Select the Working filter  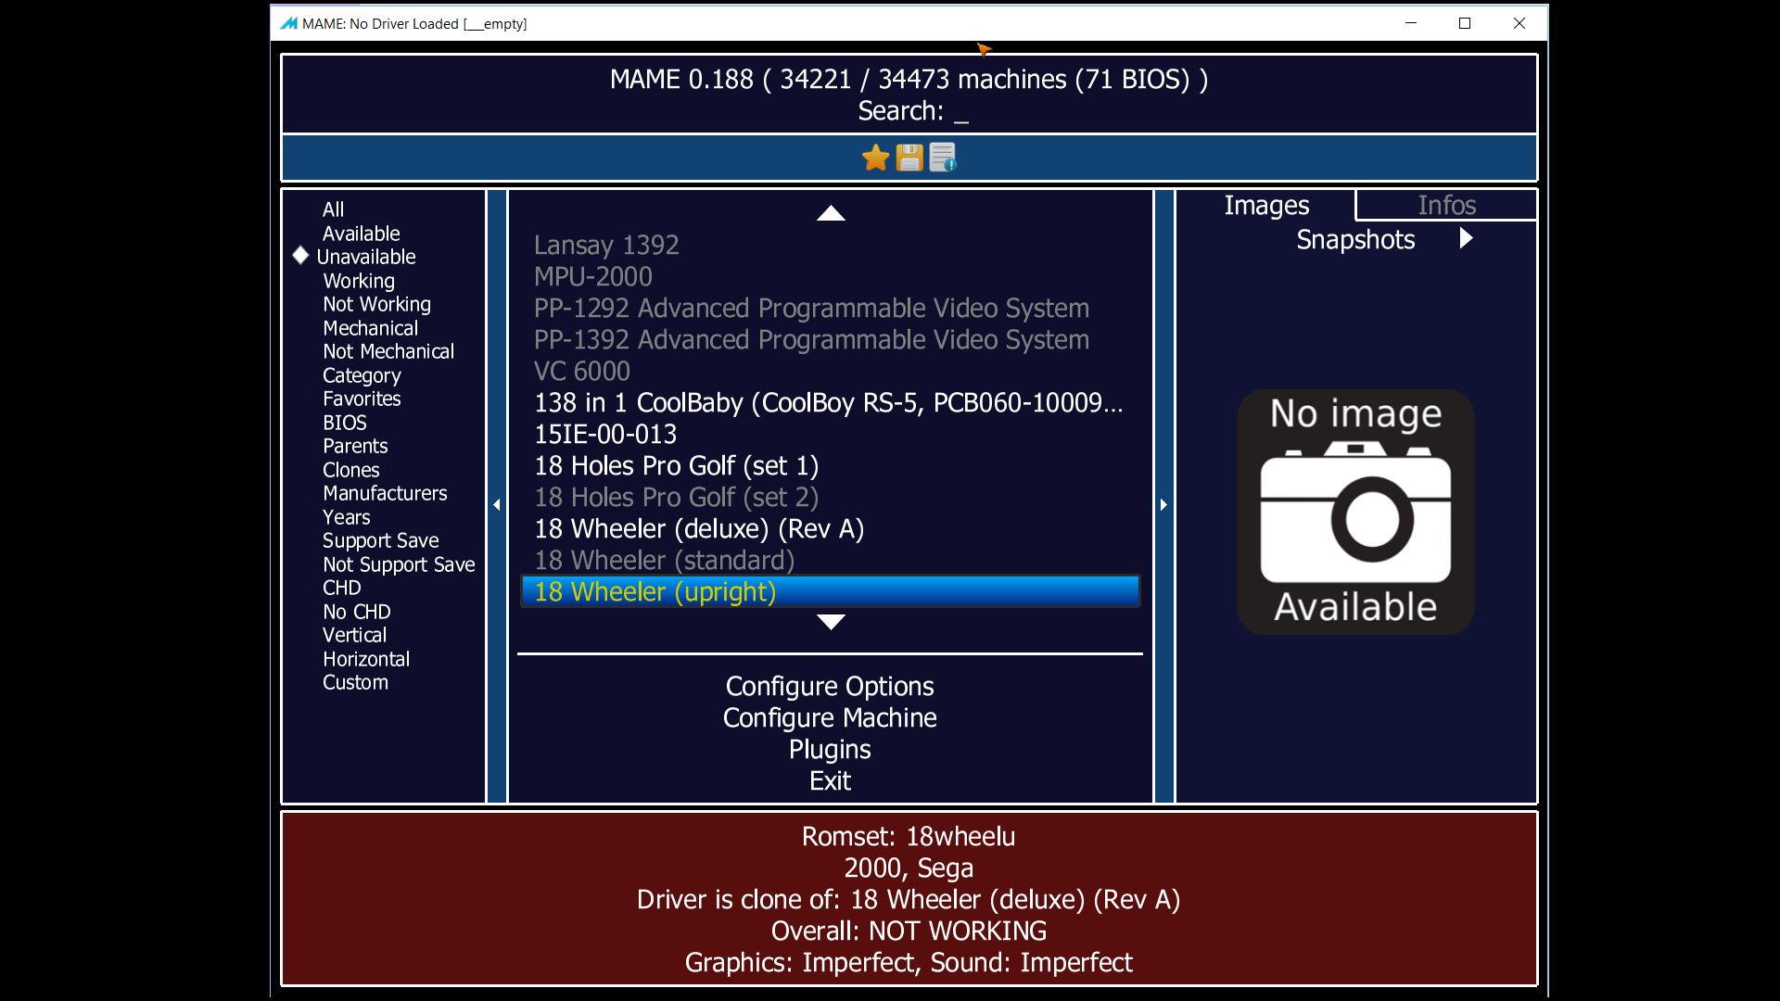pos(359,281)
